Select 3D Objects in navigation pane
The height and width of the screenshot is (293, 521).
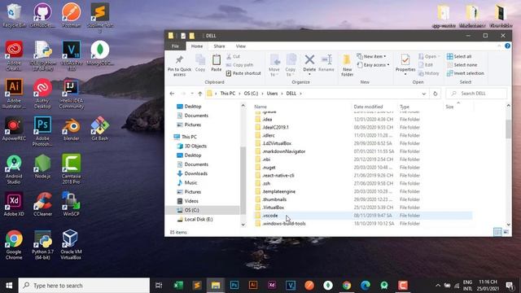[195, 146]
